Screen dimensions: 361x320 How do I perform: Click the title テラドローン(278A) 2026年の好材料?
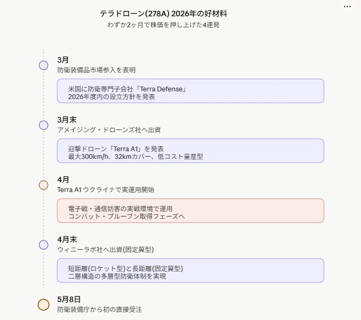pos(163,14)
